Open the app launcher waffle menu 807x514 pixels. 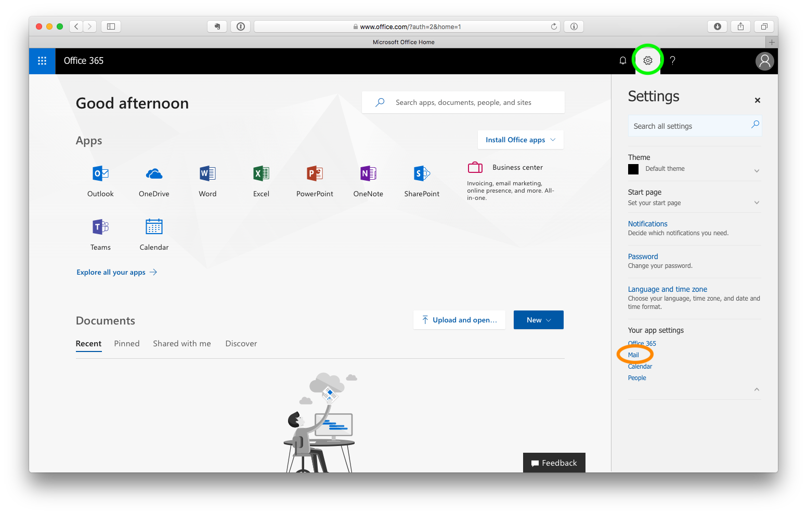pos(42,61)
